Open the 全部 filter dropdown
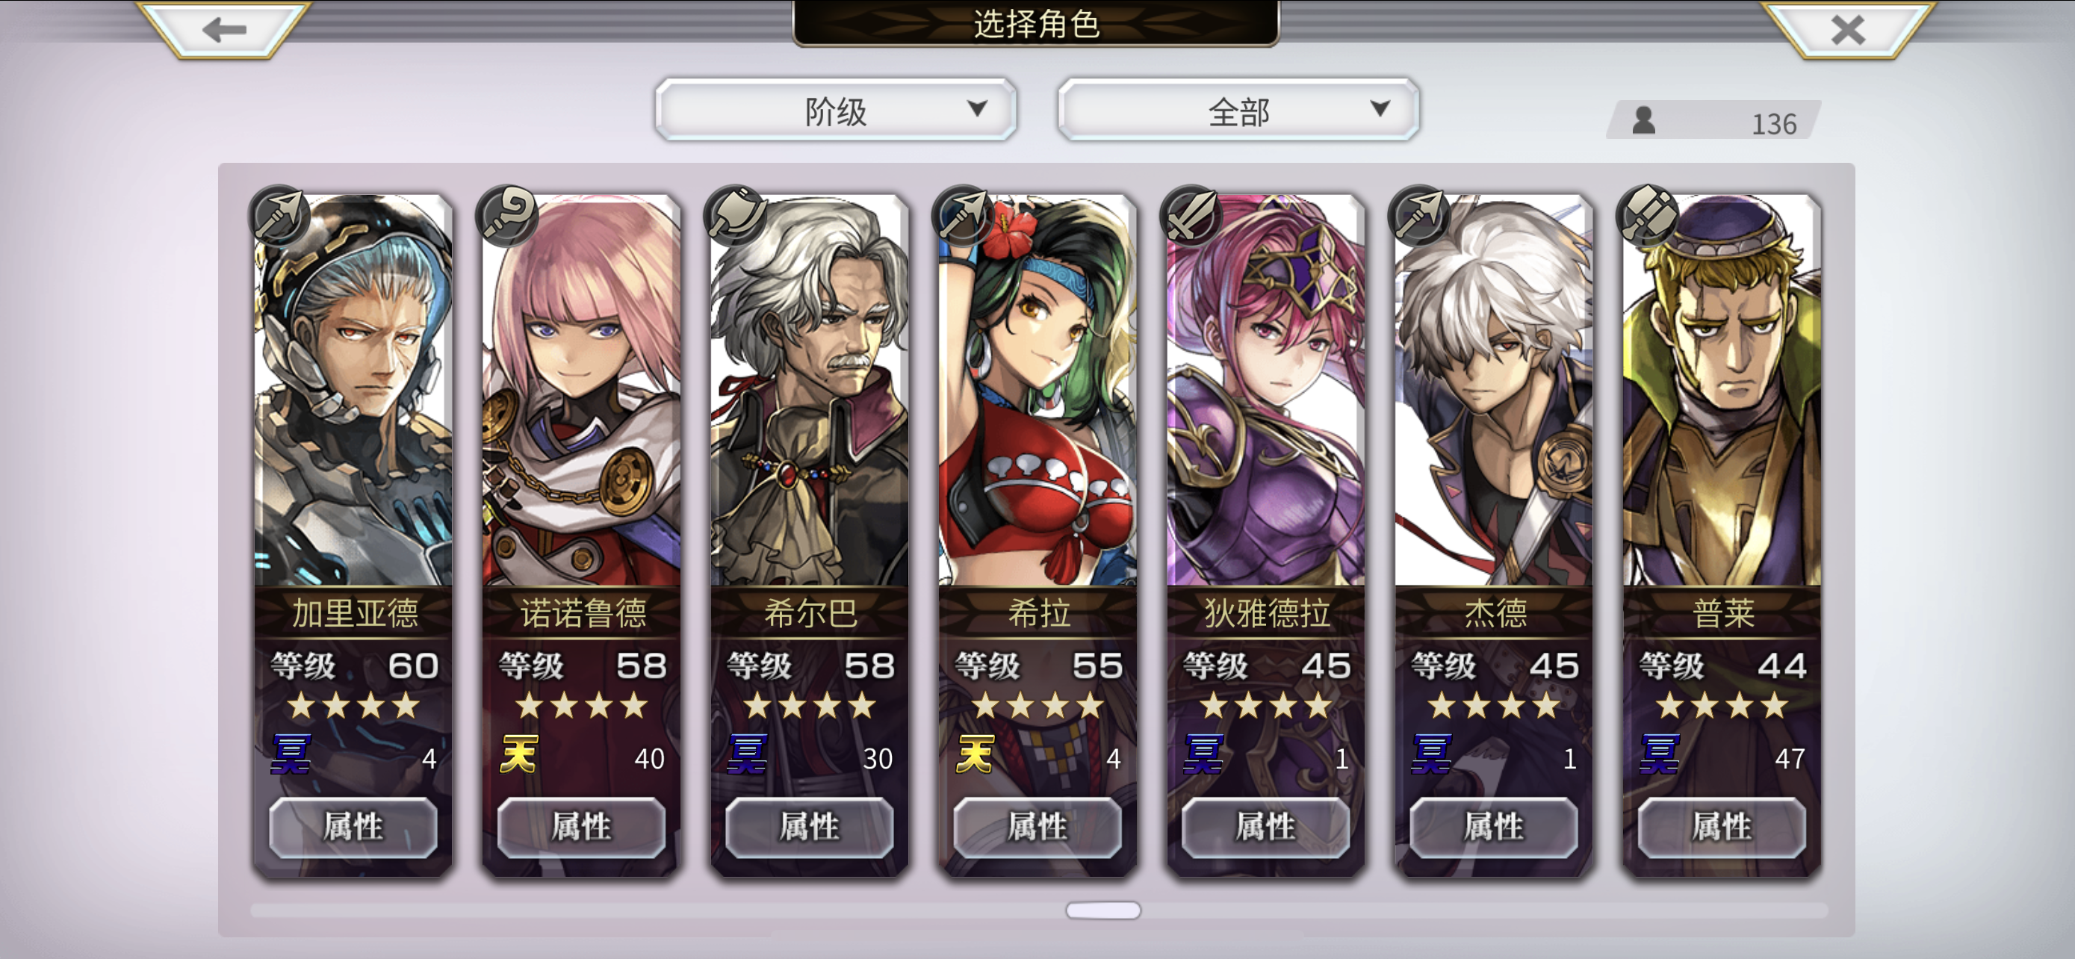Viewport: 2075px width, 959px height. (1238, 111)
